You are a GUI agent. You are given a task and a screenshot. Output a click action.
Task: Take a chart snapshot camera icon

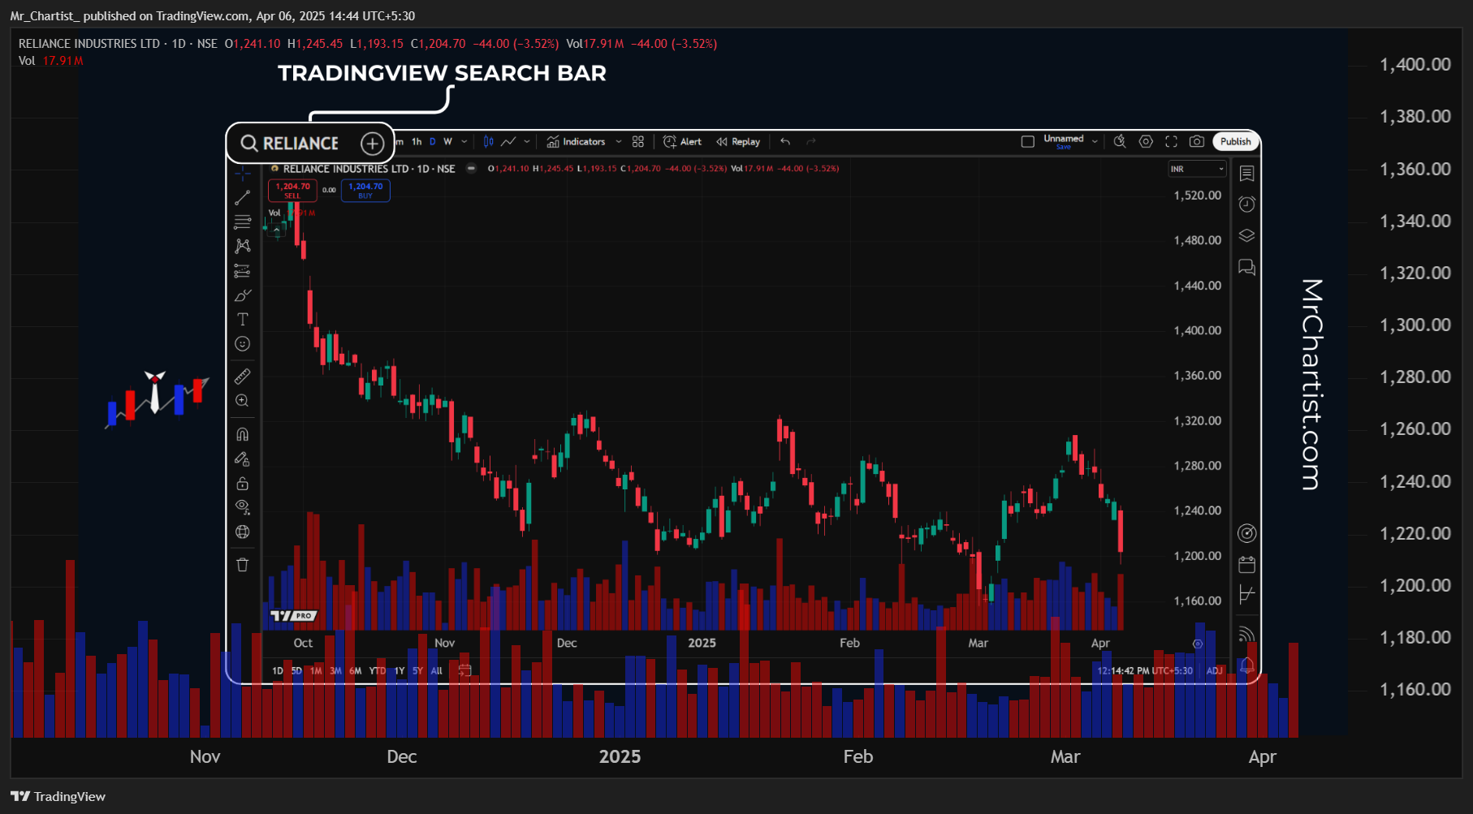[x=1197, y=142]
